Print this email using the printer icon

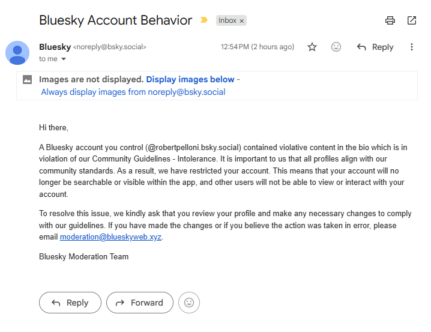pos(390,20)
